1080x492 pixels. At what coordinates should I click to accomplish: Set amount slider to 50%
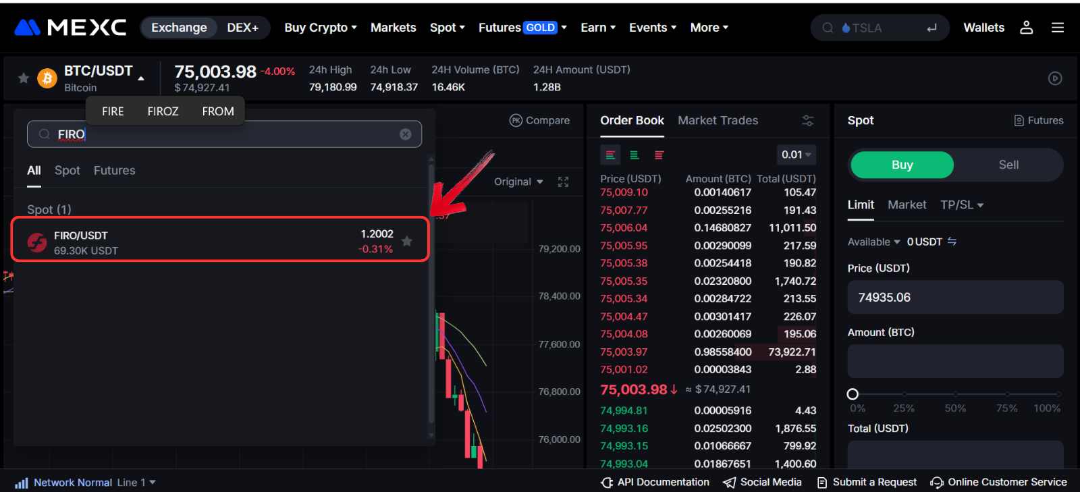click(x=955, y=394)
